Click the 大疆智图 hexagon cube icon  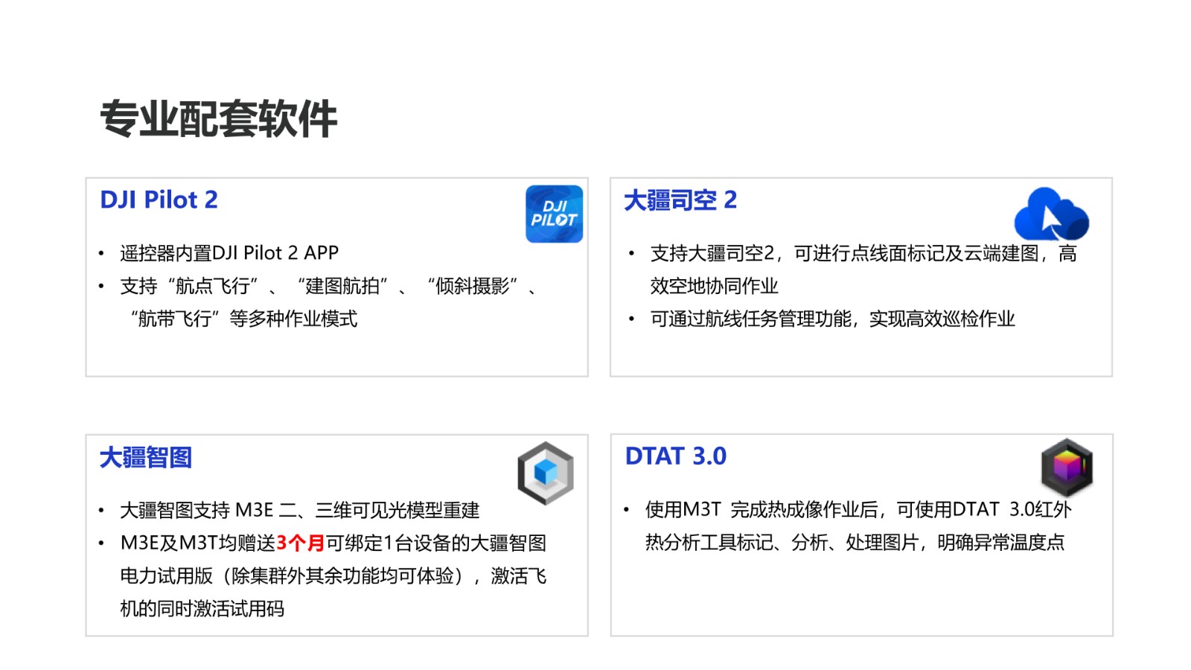tap(546, 473)
